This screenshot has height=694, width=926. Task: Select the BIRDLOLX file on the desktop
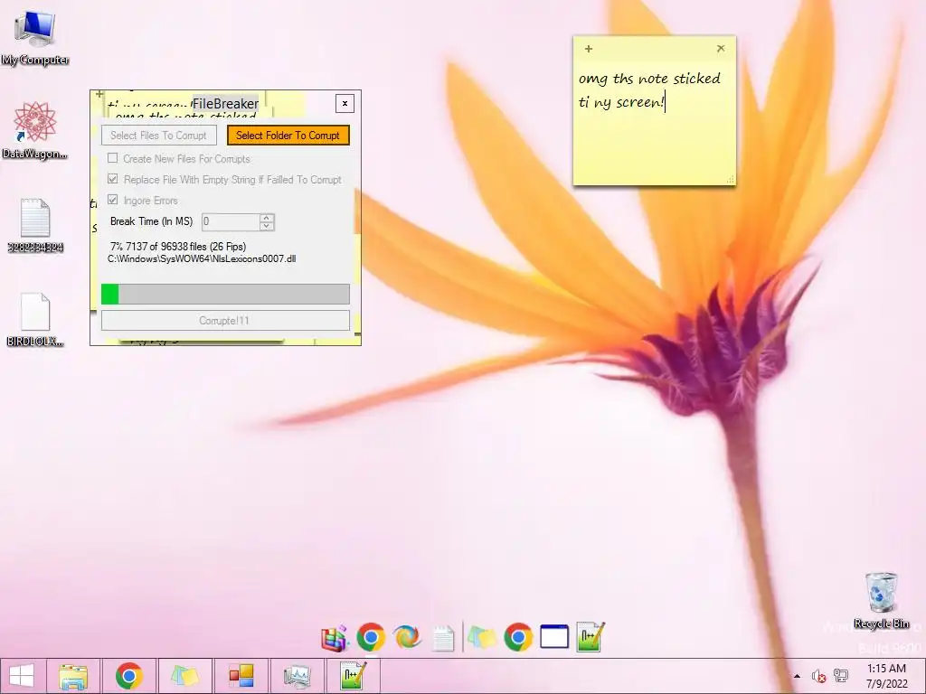pyautogui.click(x=35, y=320)
